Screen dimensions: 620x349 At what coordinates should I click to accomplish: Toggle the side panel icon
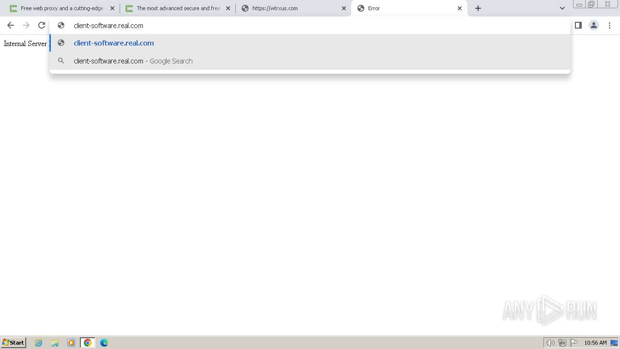click(x=578, y=25)
